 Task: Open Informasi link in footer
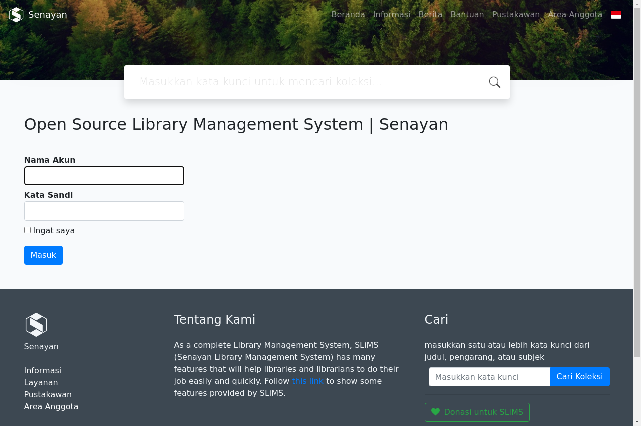(x=43, y=371)
